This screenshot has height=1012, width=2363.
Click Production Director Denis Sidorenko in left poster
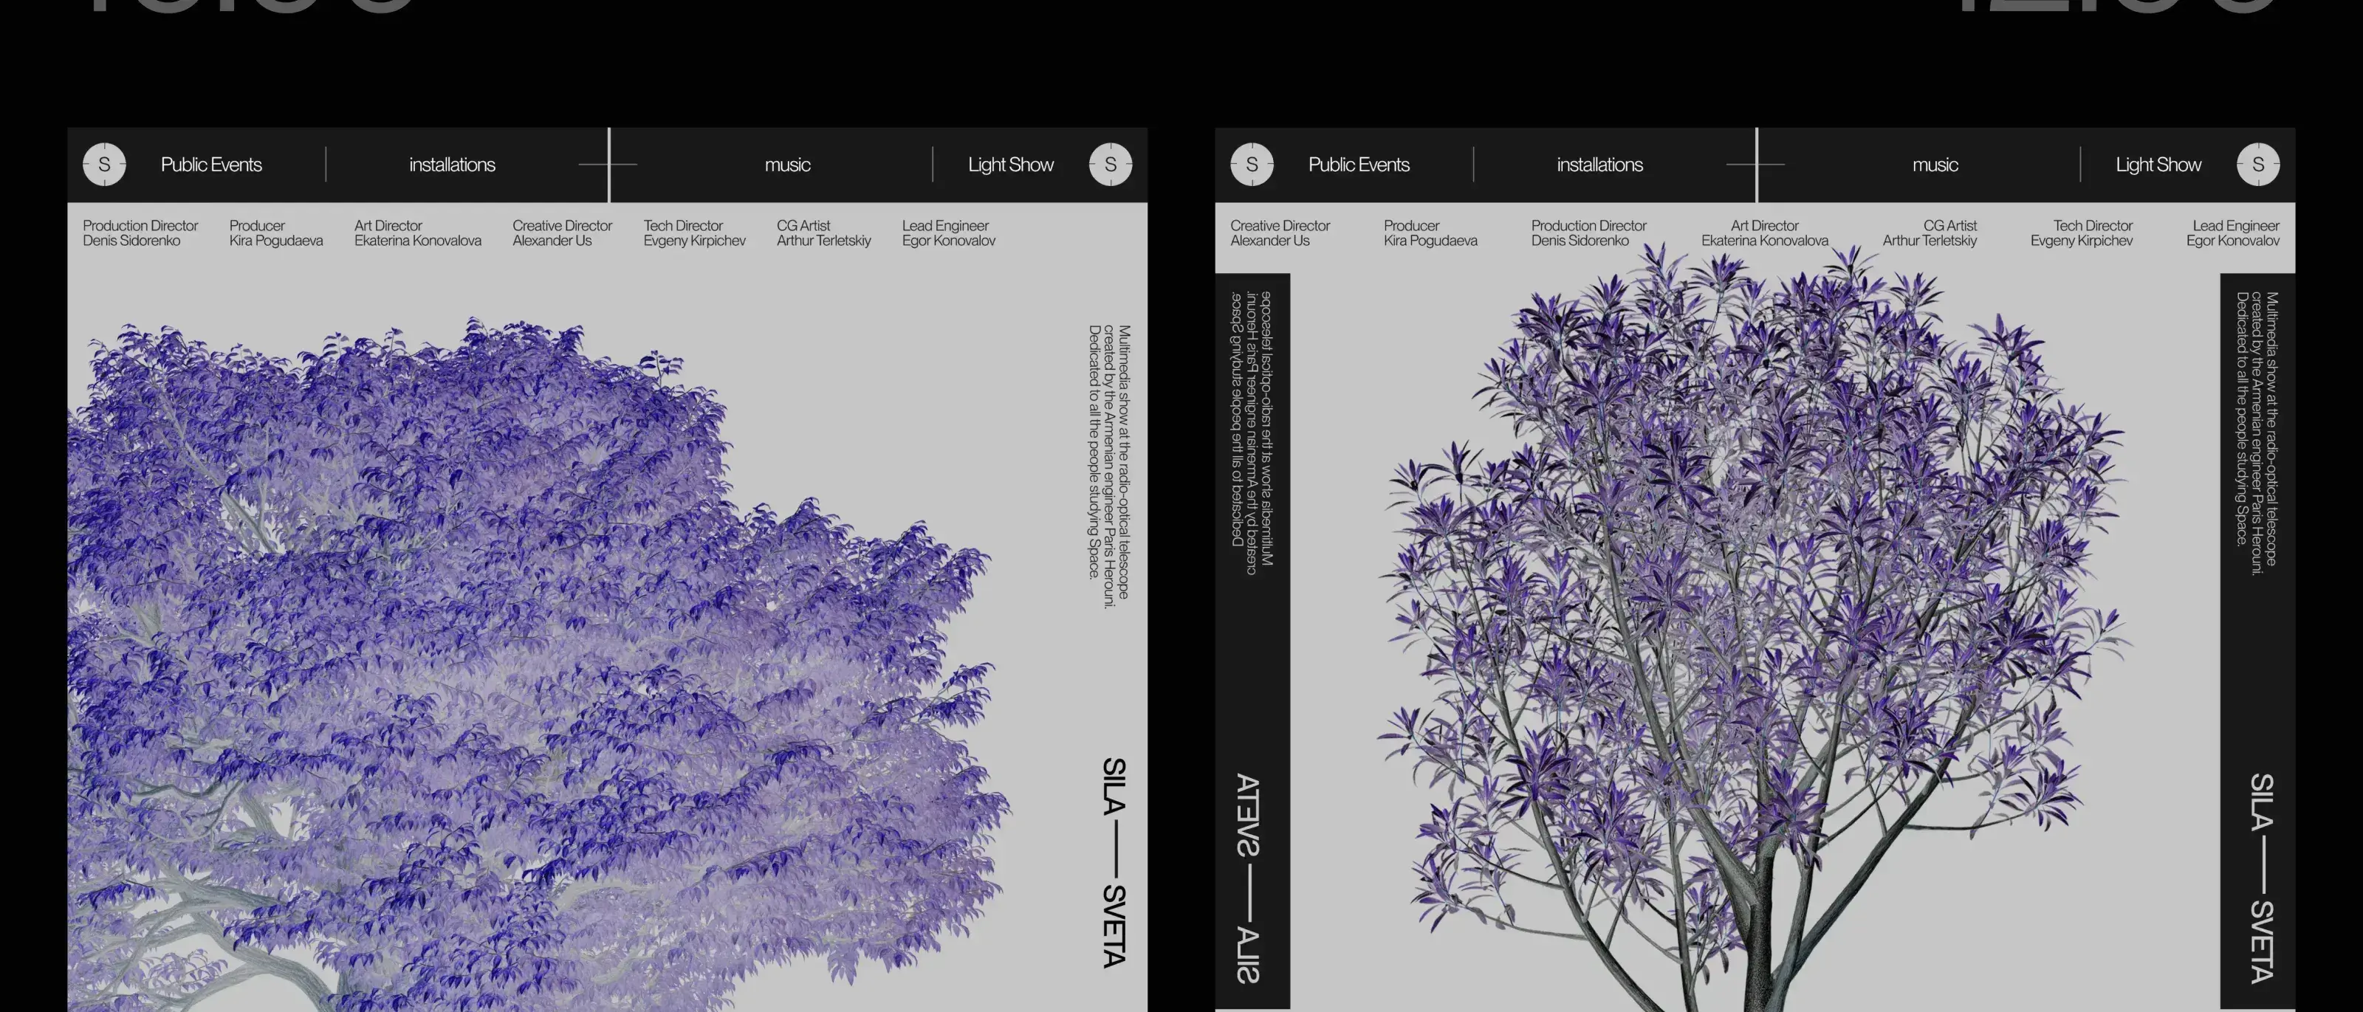140,233
